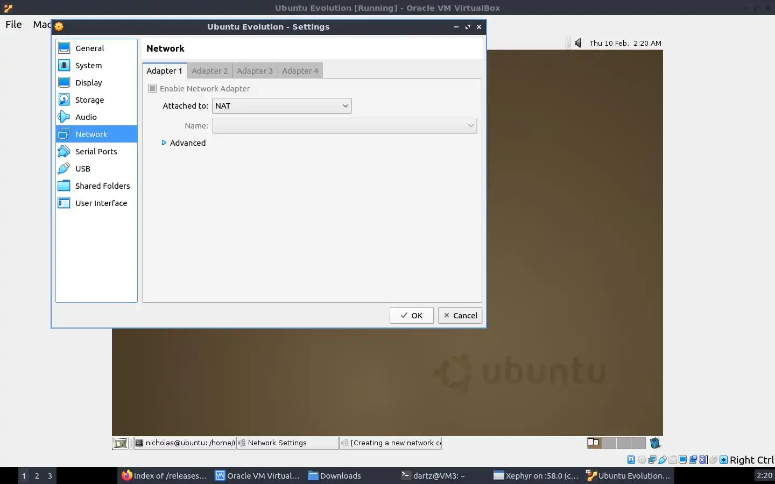775x484 pixels.
Task: Select the first guest workspace switcher cell
Action: tap(594, 443)
